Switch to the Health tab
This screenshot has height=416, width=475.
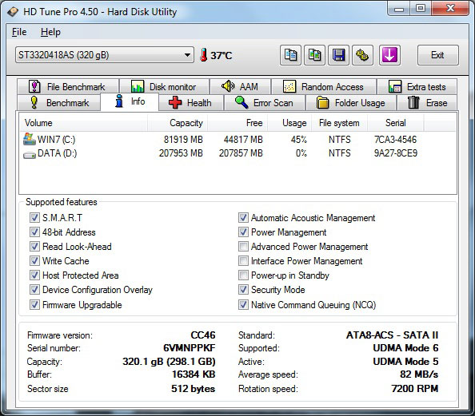coord(191,102)
